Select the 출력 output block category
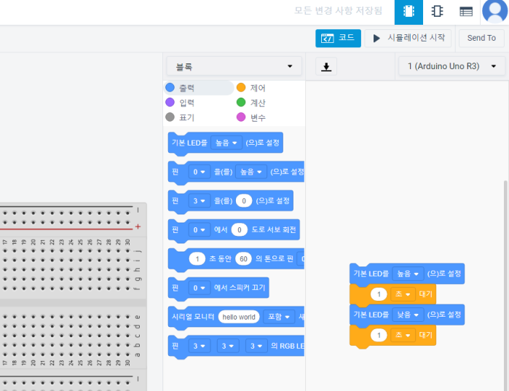Screen dimensions: 509x391 coord(198,88)
